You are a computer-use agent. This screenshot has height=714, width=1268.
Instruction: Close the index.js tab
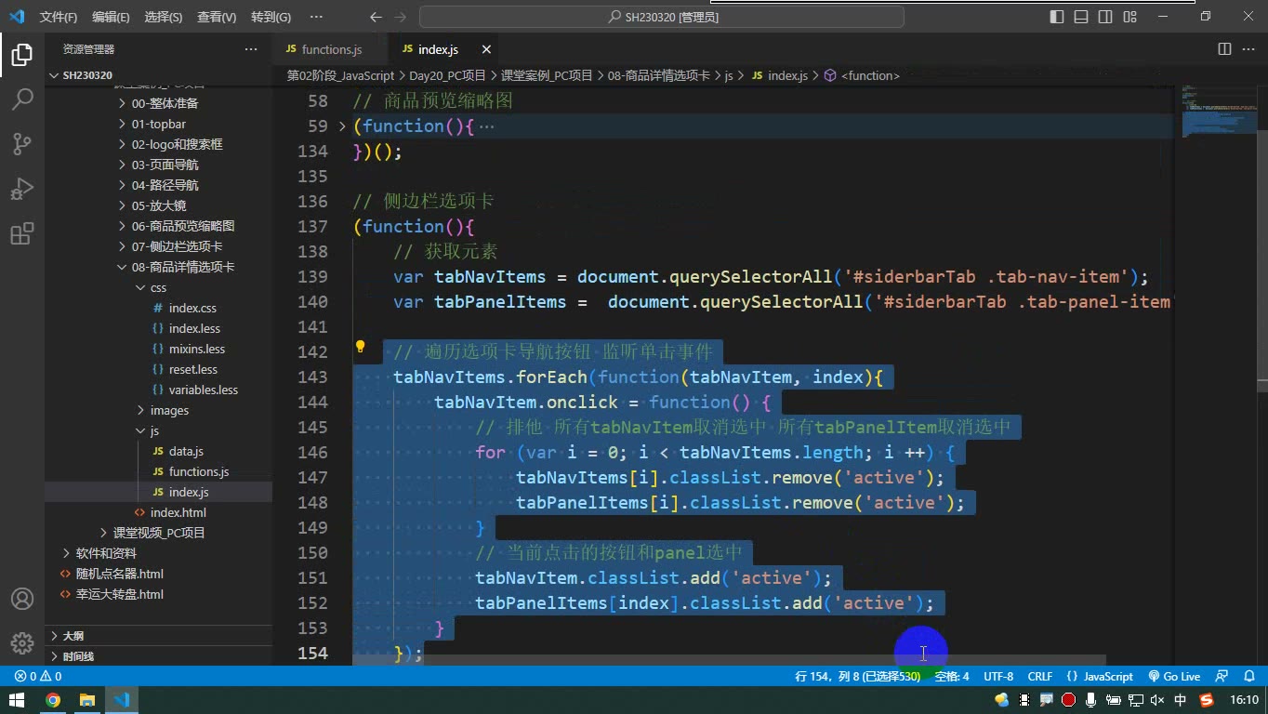(x=486, y=49)
